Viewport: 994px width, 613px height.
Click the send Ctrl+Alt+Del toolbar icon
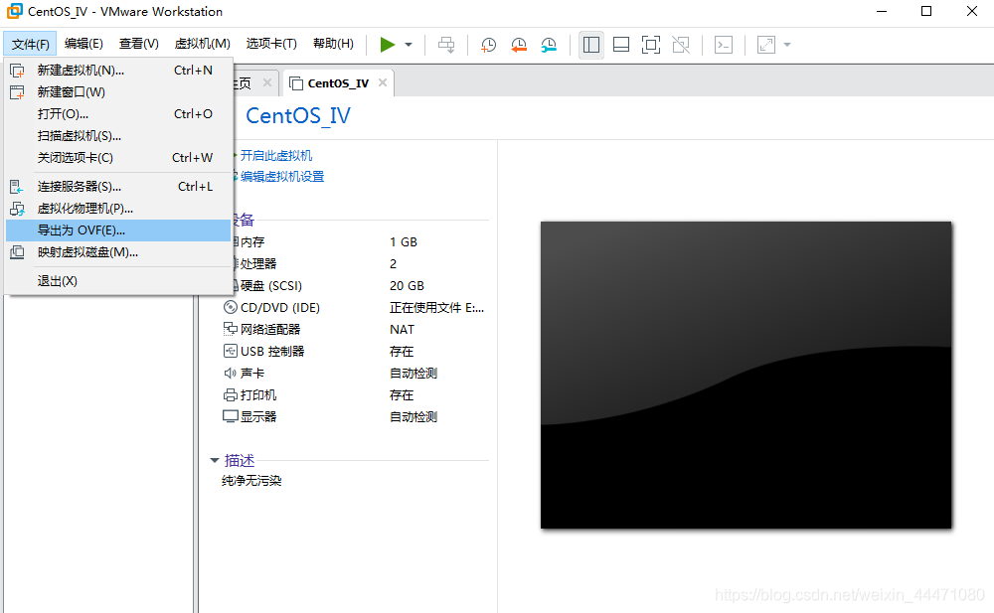(446, 45)
